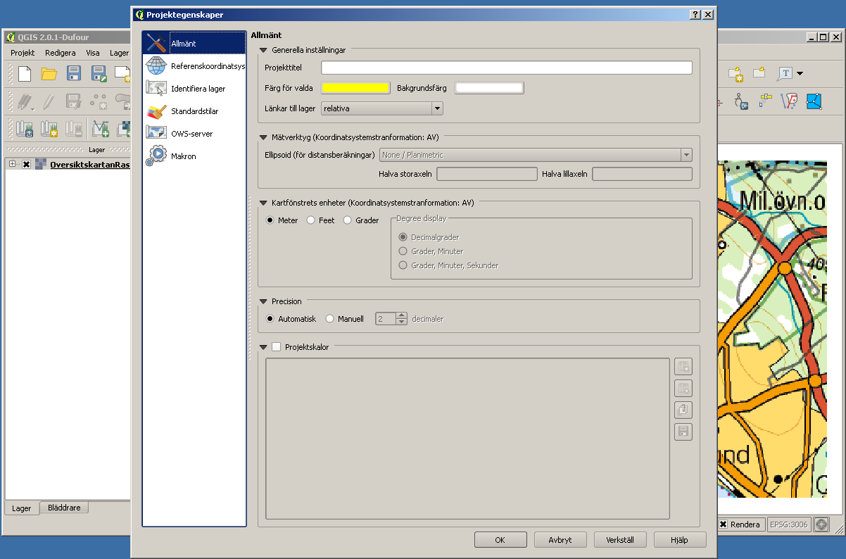
Task: Open the Länkar till lager relativa dropdown
Action: pyautogui.click(x=382, y=108)
